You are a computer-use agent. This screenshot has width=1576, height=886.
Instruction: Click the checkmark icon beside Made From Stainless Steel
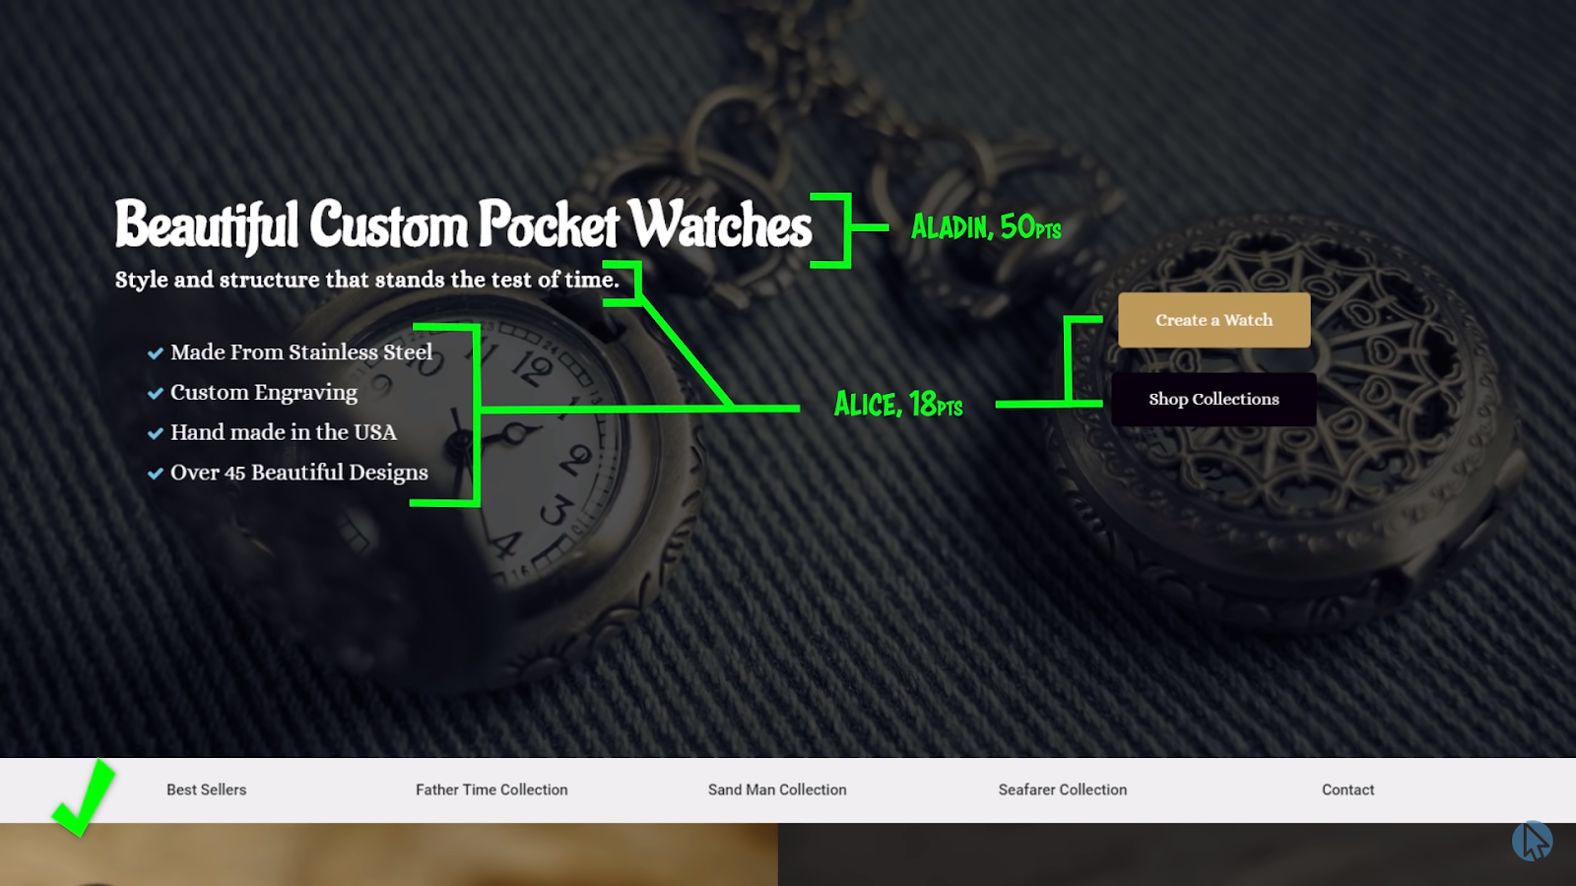click(x=155, y=353)
